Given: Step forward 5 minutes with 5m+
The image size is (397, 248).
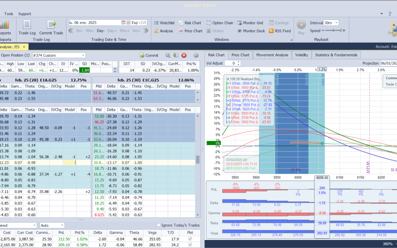Looking at the screenshot, I should (x=136, y=30).
